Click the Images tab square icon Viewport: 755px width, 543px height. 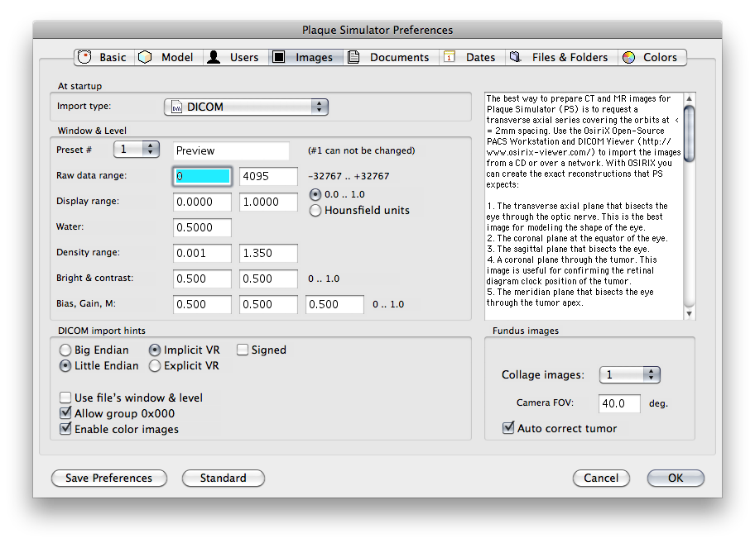pos(279,57)
